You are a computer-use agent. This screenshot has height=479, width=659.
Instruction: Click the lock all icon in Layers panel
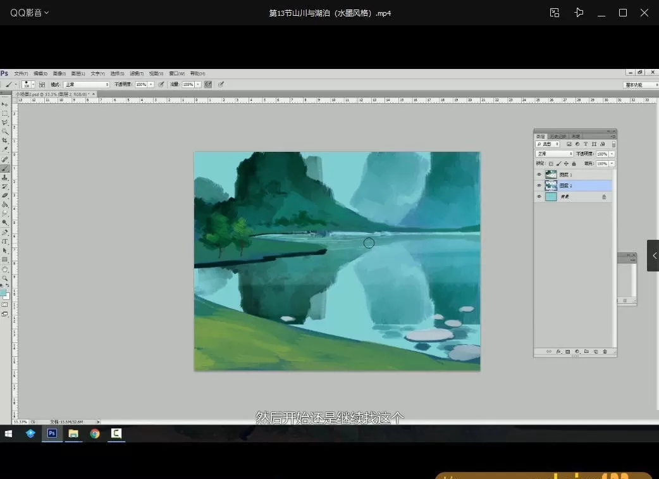click(x=574, y=164)
